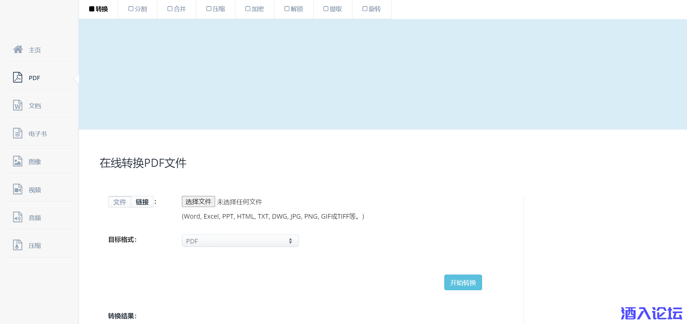
Task: Select the PDF file icon in the sidebar
Action: pyautogui.click(x=18, y=77)
